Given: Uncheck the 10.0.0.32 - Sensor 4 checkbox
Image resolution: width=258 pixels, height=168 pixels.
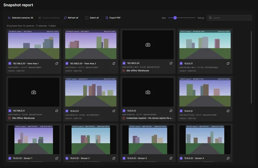Looking at the screenshot, I should pos(181,158).
